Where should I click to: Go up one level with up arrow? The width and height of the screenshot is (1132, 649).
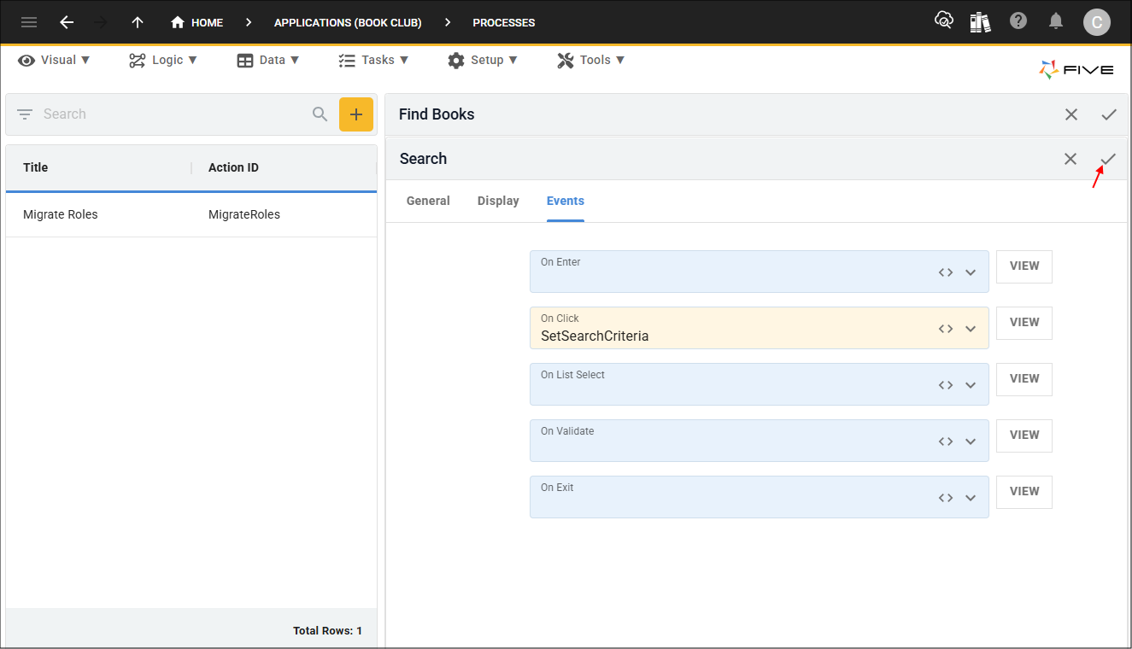[138, 22]
